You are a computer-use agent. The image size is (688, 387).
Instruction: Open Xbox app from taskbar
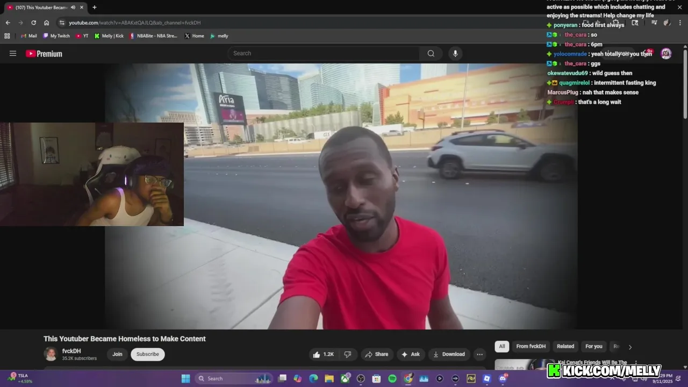point(345,378)
